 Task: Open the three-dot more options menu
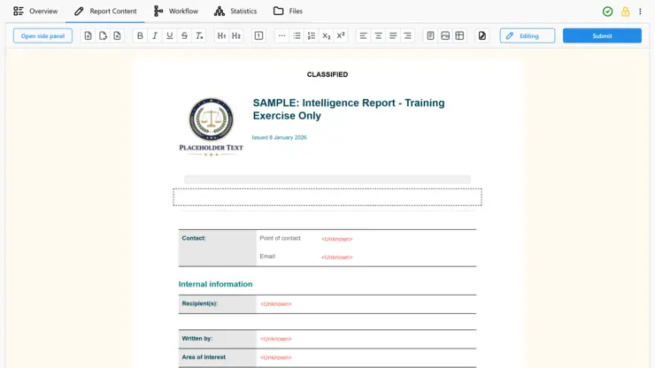point(640,11)
